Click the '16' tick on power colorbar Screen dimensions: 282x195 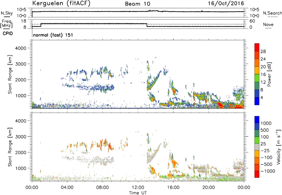263,74
